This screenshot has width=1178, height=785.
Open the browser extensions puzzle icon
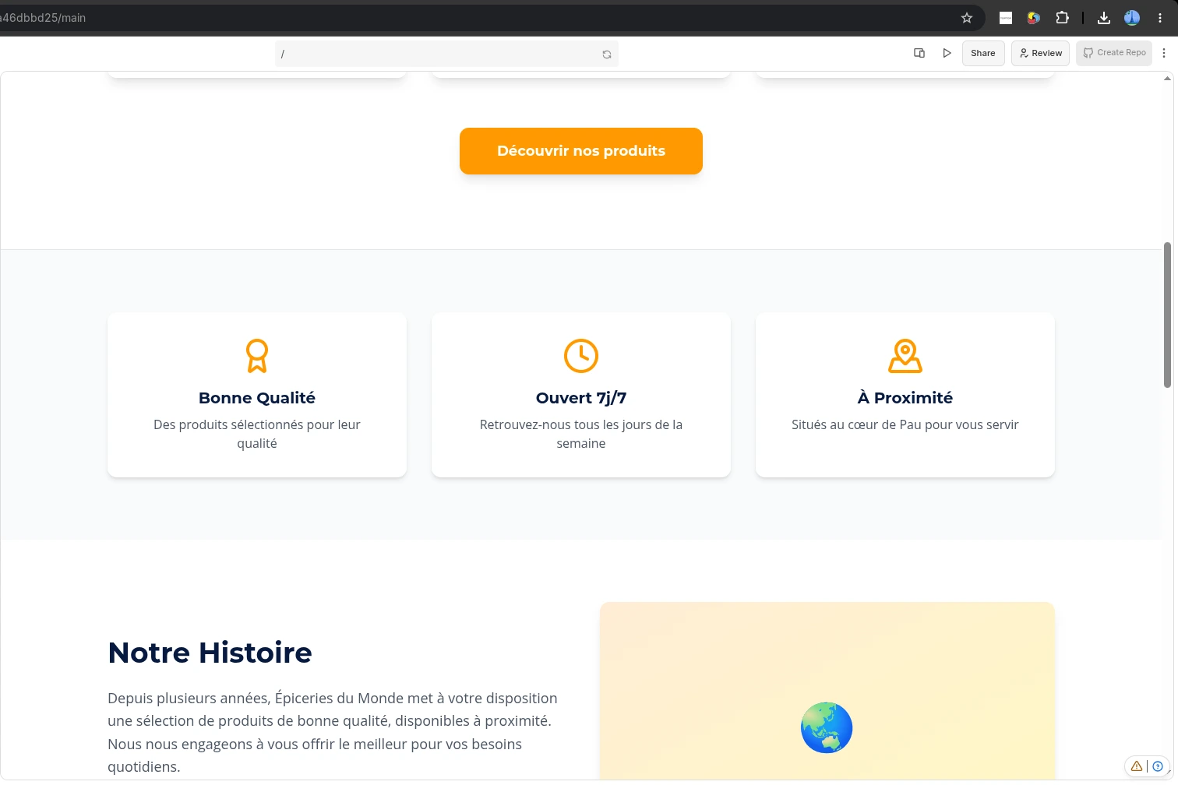[x=1062, y=18]
